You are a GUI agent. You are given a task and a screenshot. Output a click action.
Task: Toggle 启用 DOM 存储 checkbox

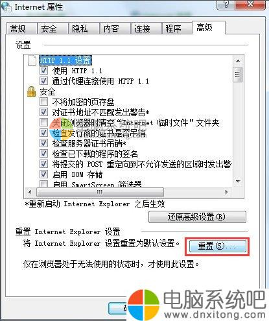pos(43,174)
